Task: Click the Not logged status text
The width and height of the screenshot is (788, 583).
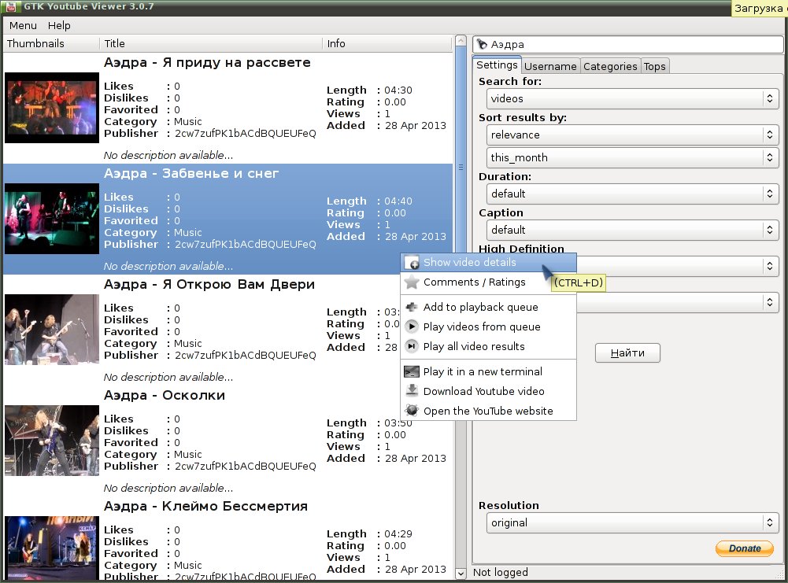Action: tap(501, 573)
